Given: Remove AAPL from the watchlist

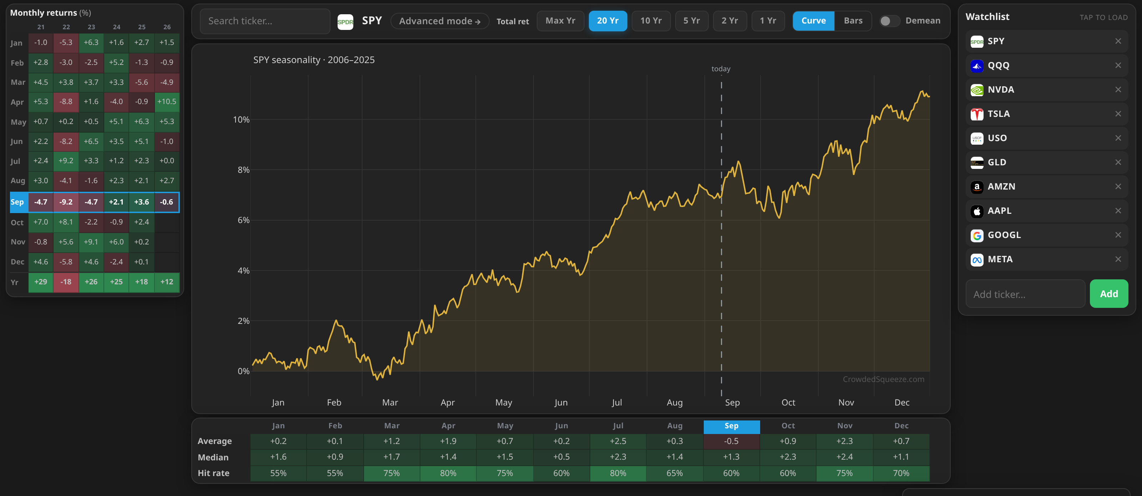Looking at the screenshot, I should coord(1118,211).
